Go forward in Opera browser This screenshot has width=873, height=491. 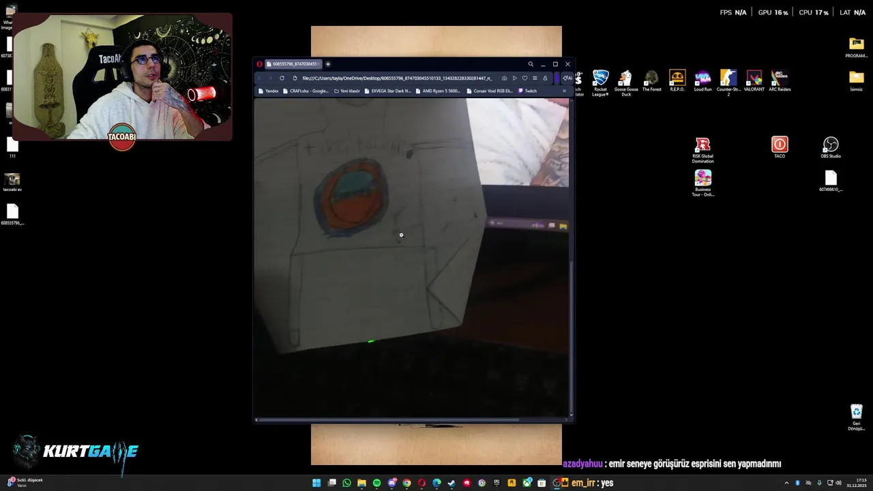[270, 78]
